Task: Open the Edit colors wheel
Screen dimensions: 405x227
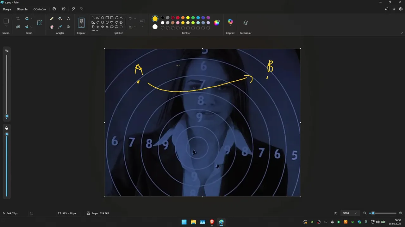Action: (x=217, y=22)
